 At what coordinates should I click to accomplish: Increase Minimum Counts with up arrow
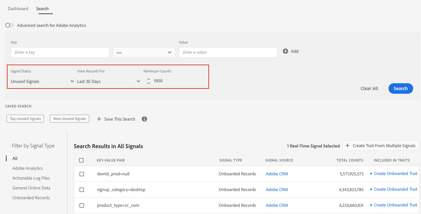pos(149,79)
